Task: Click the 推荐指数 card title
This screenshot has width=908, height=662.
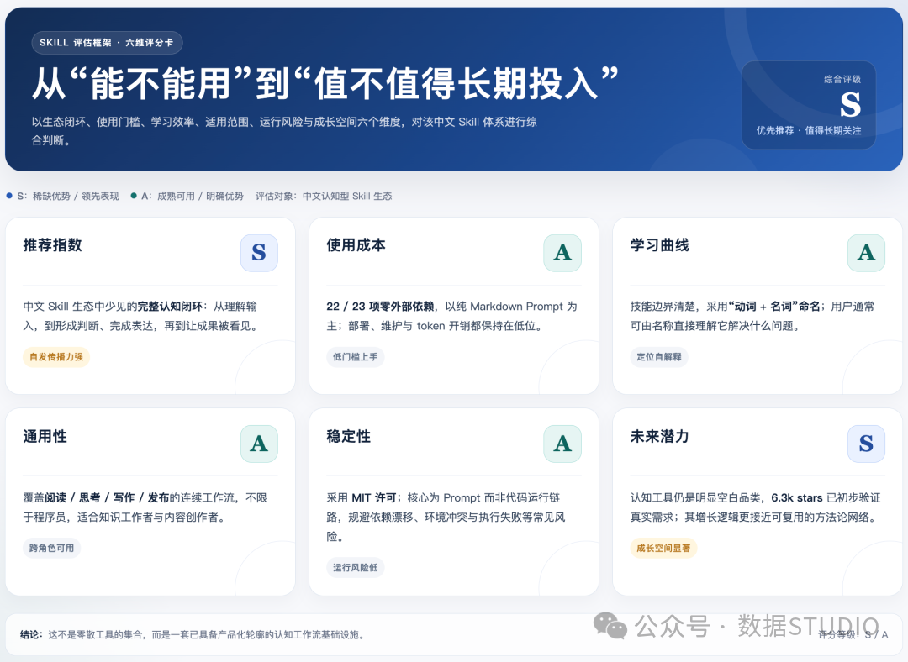Action: coord(52,245)
